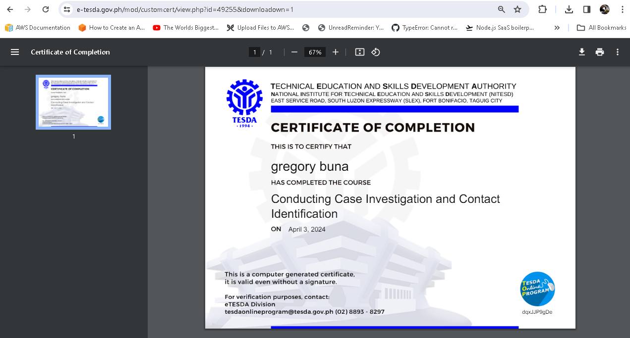Bookmark this page with star icon
This screenshot has width=630, height=338.
pos(517,9)
